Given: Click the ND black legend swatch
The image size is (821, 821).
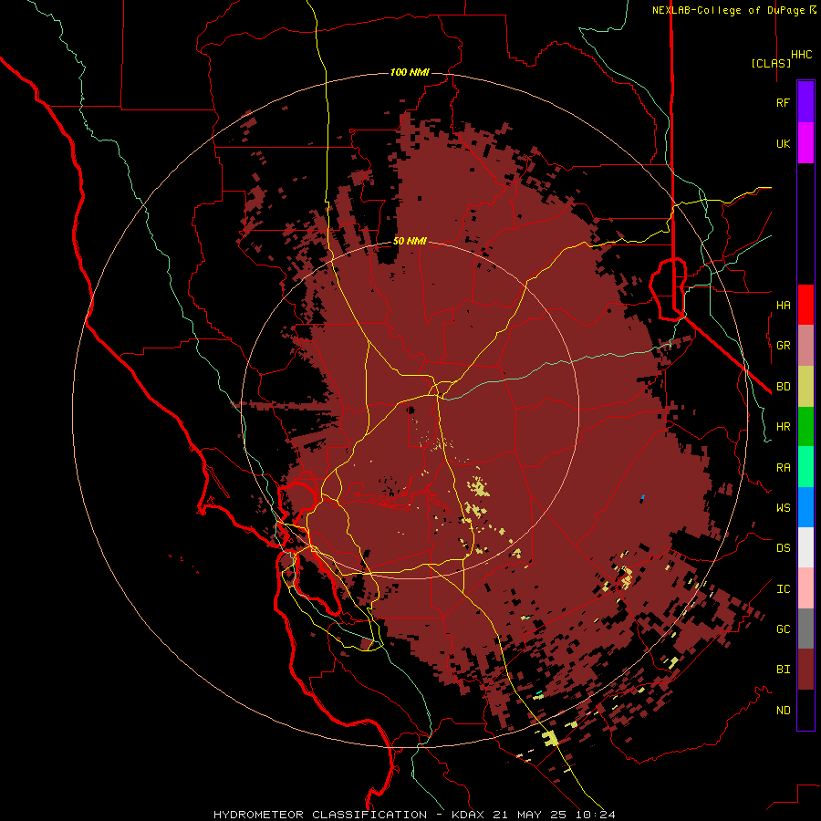Looking at the screenshot, I should coord(805,710).
